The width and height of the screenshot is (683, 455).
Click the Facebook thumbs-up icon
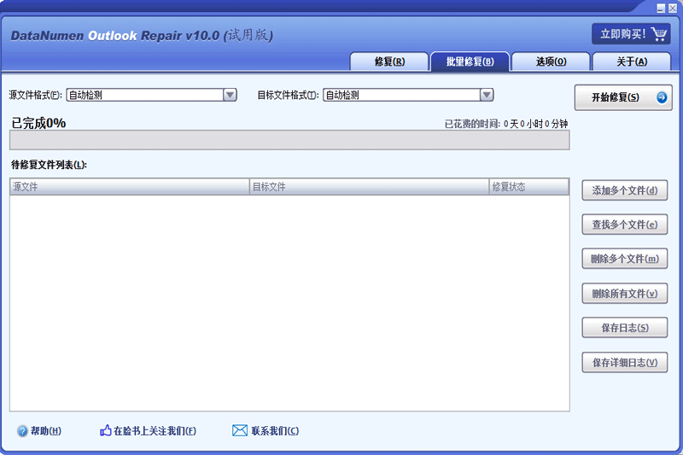[105, 430]
